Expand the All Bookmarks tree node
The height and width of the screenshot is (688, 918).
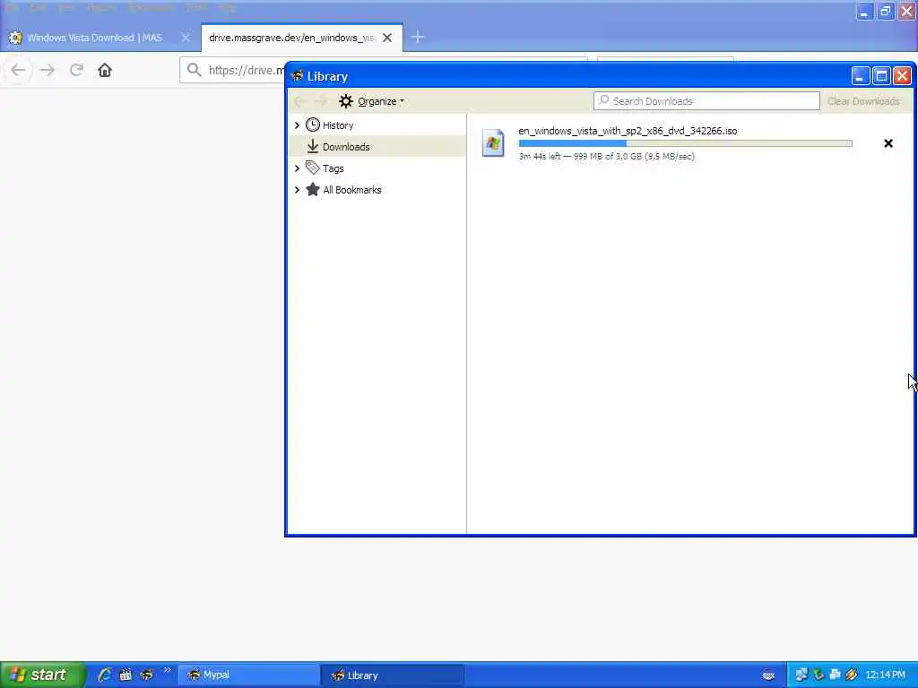click(x=297, y=190)
